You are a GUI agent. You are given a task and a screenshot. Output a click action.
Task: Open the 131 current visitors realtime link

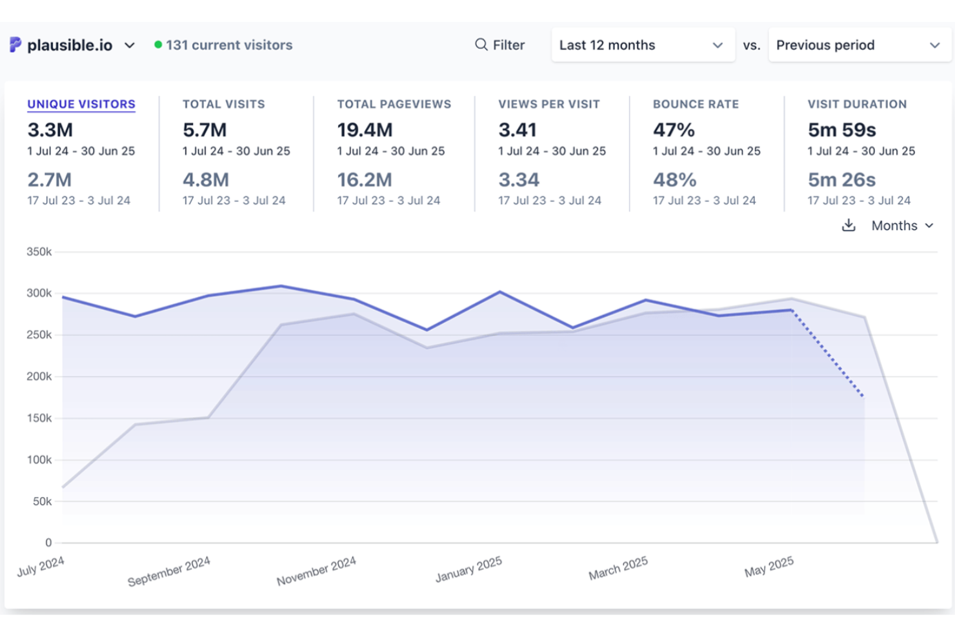click(x=223, y=45)
